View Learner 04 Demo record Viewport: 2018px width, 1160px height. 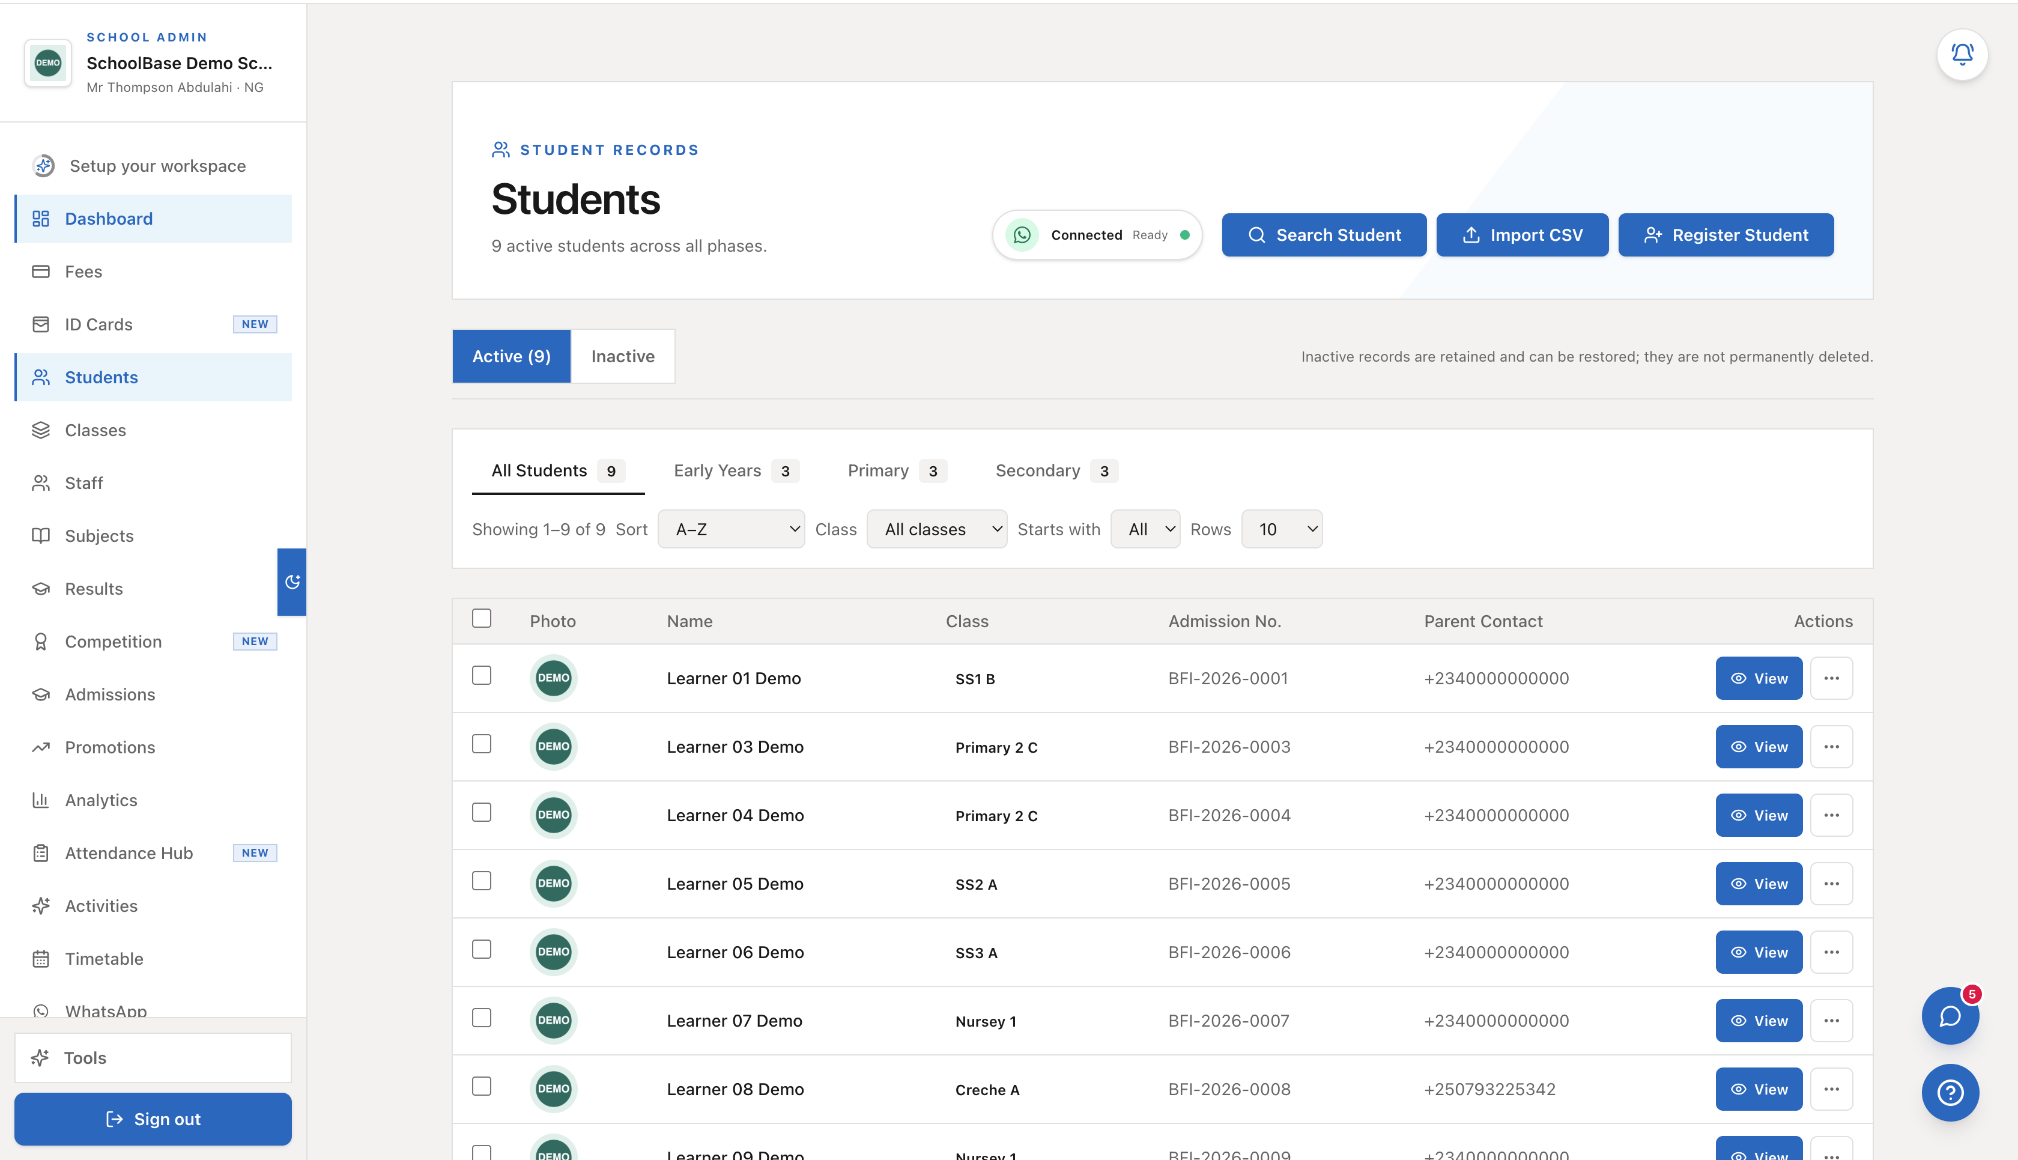click(x=1759, y=815)
